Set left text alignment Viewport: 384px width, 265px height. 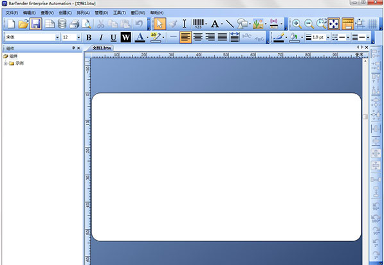click(186, 37)
